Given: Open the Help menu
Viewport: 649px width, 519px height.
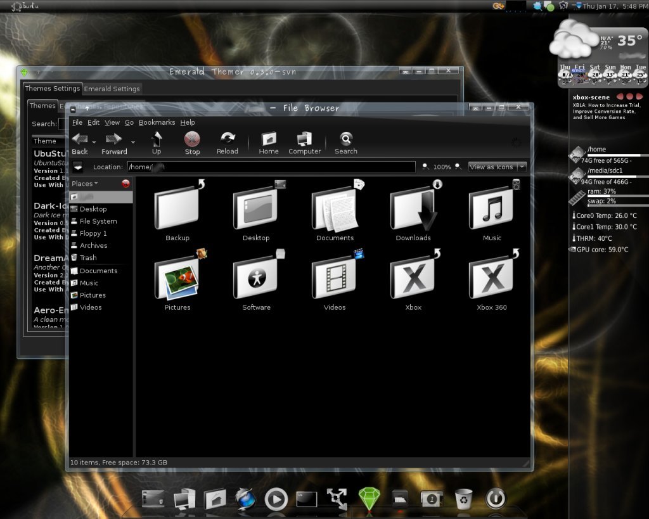Looking at the screenshot, I should click(x=188, y=122).
